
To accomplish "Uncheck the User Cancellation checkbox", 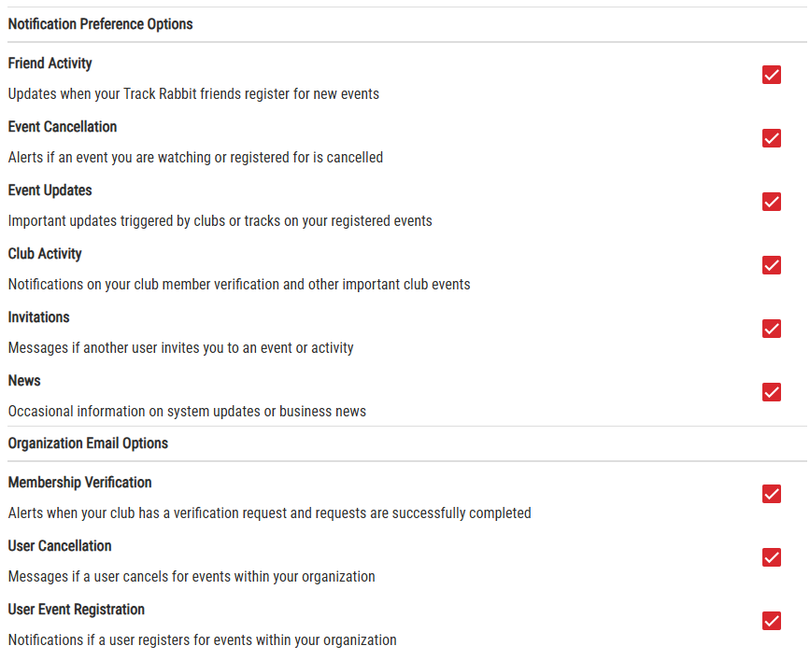I will pos(772,557).
